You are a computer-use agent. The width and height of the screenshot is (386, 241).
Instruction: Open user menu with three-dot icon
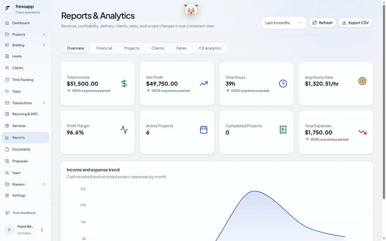pos(42,230)
